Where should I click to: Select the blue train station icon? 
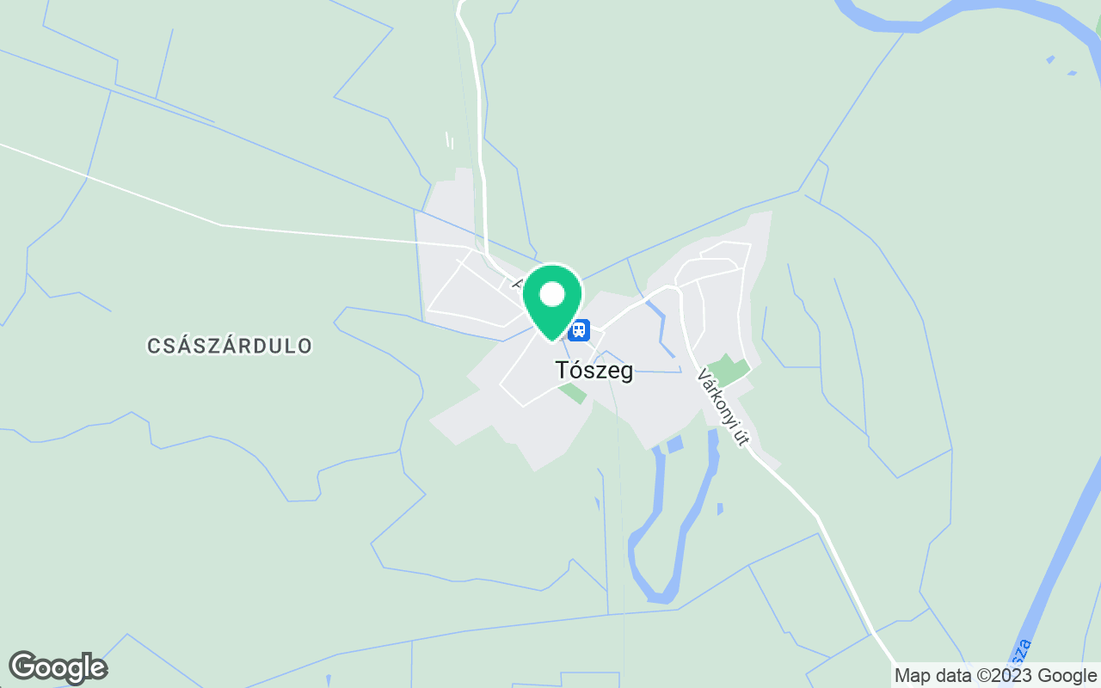click(579, 329)
